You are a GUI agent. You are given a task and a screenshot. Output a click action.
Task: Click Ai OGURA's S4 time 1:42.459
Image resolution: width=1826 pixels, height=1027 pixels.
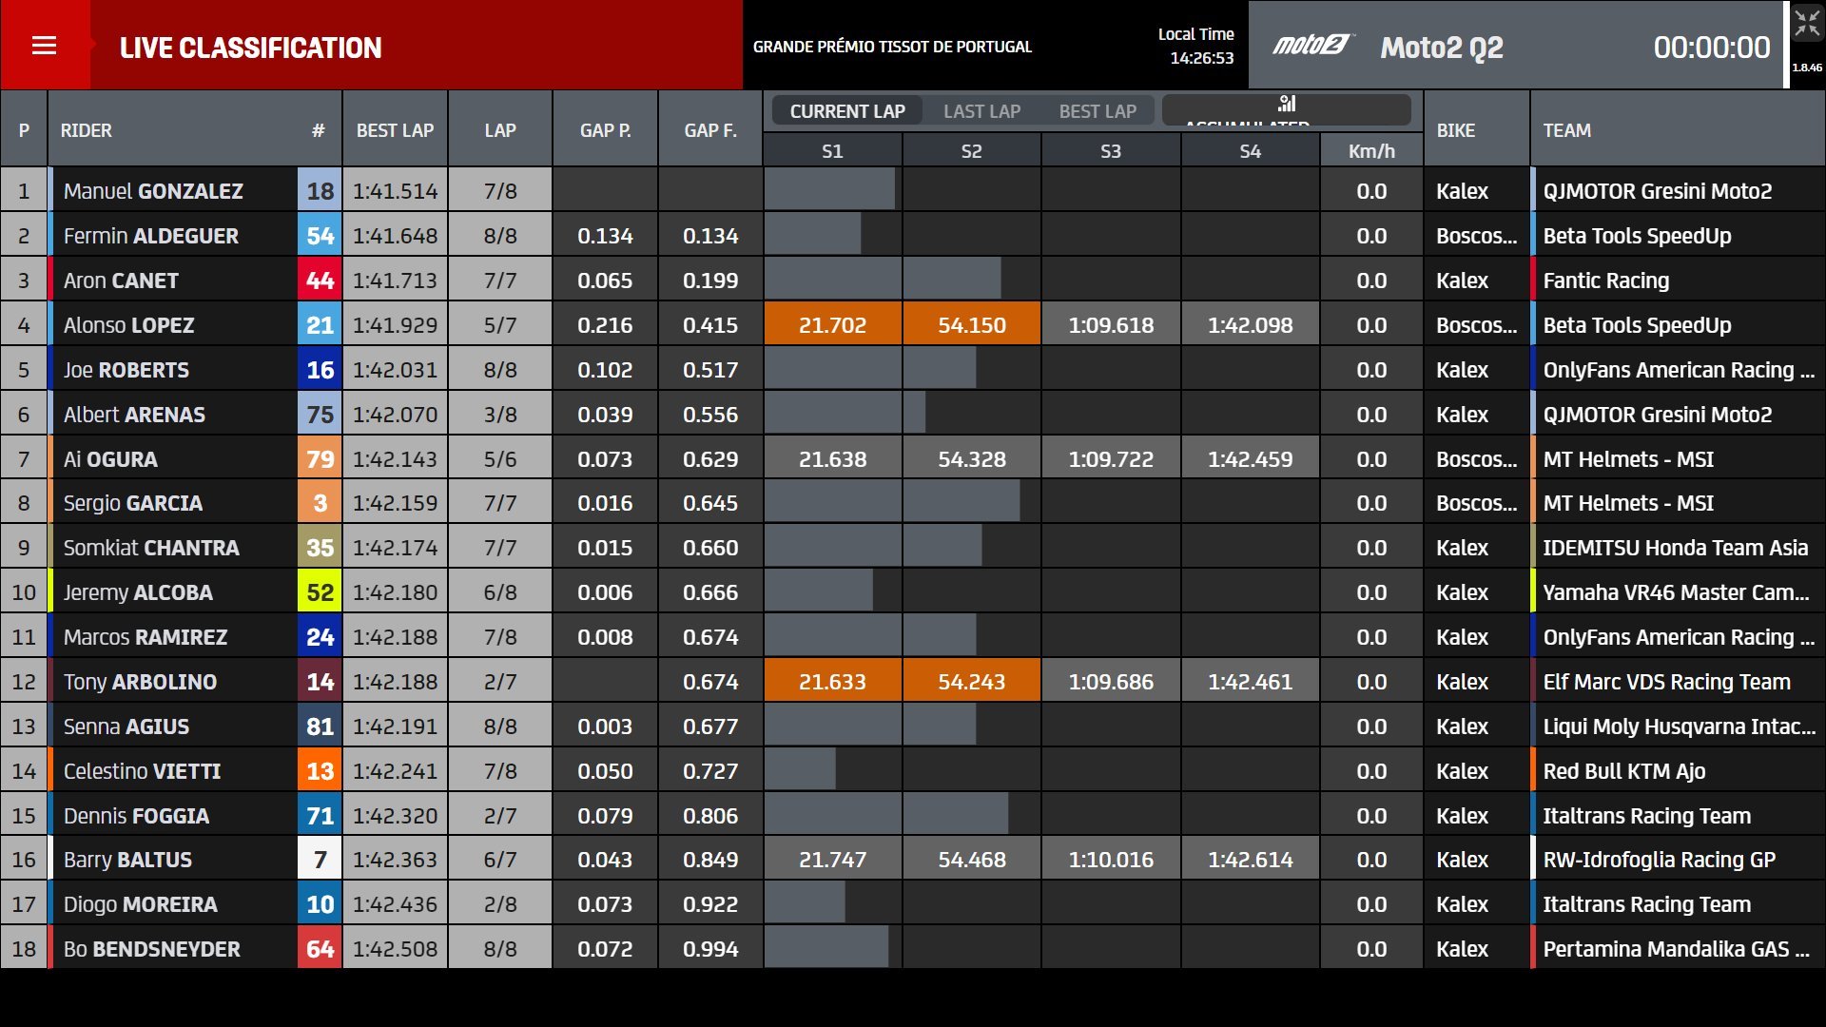[x=1250, y=459]
